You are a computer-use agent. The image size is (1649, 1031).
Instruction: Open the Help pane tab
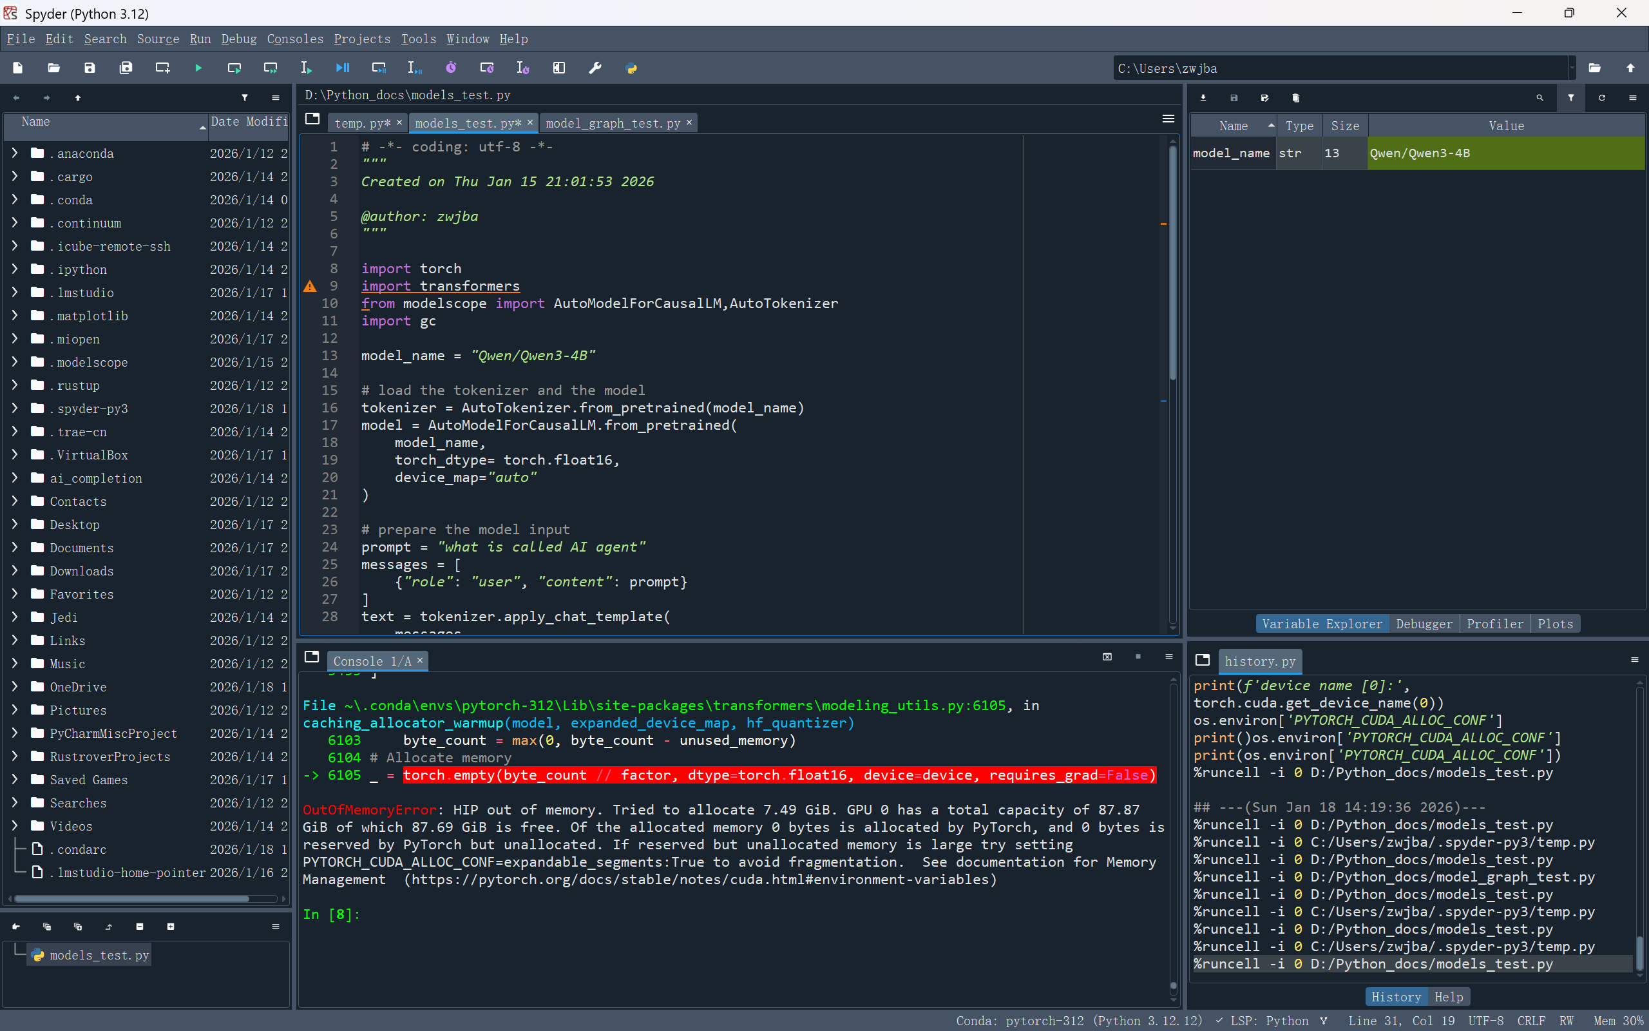pyautogui.click(x=1448, y=997)
